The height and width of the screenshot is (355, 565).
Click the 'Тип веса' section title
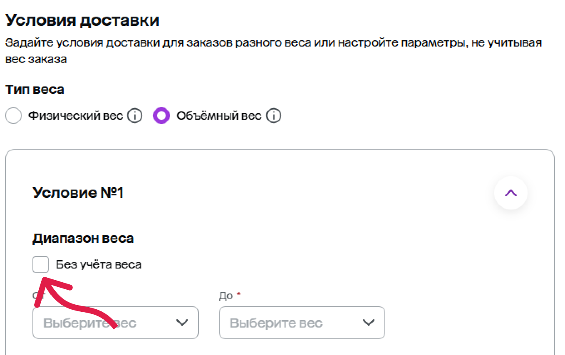point(35,89)
